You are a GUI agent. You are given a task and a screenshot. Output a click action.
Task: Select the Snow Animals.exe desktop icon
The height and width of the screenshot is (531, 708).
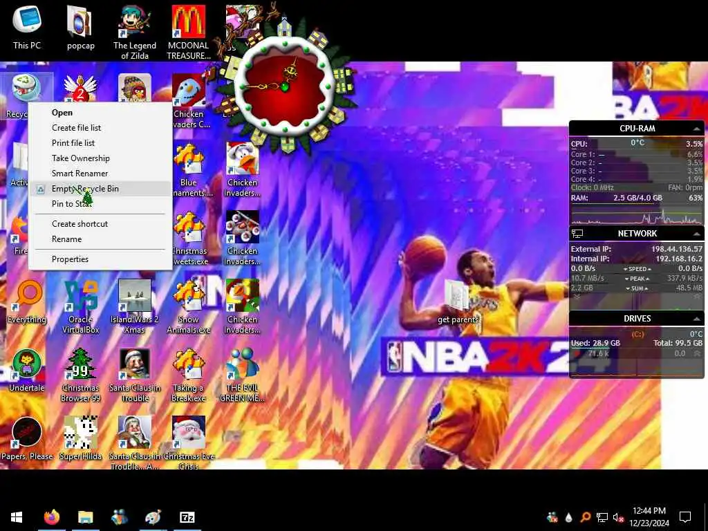tap(188, 307)
